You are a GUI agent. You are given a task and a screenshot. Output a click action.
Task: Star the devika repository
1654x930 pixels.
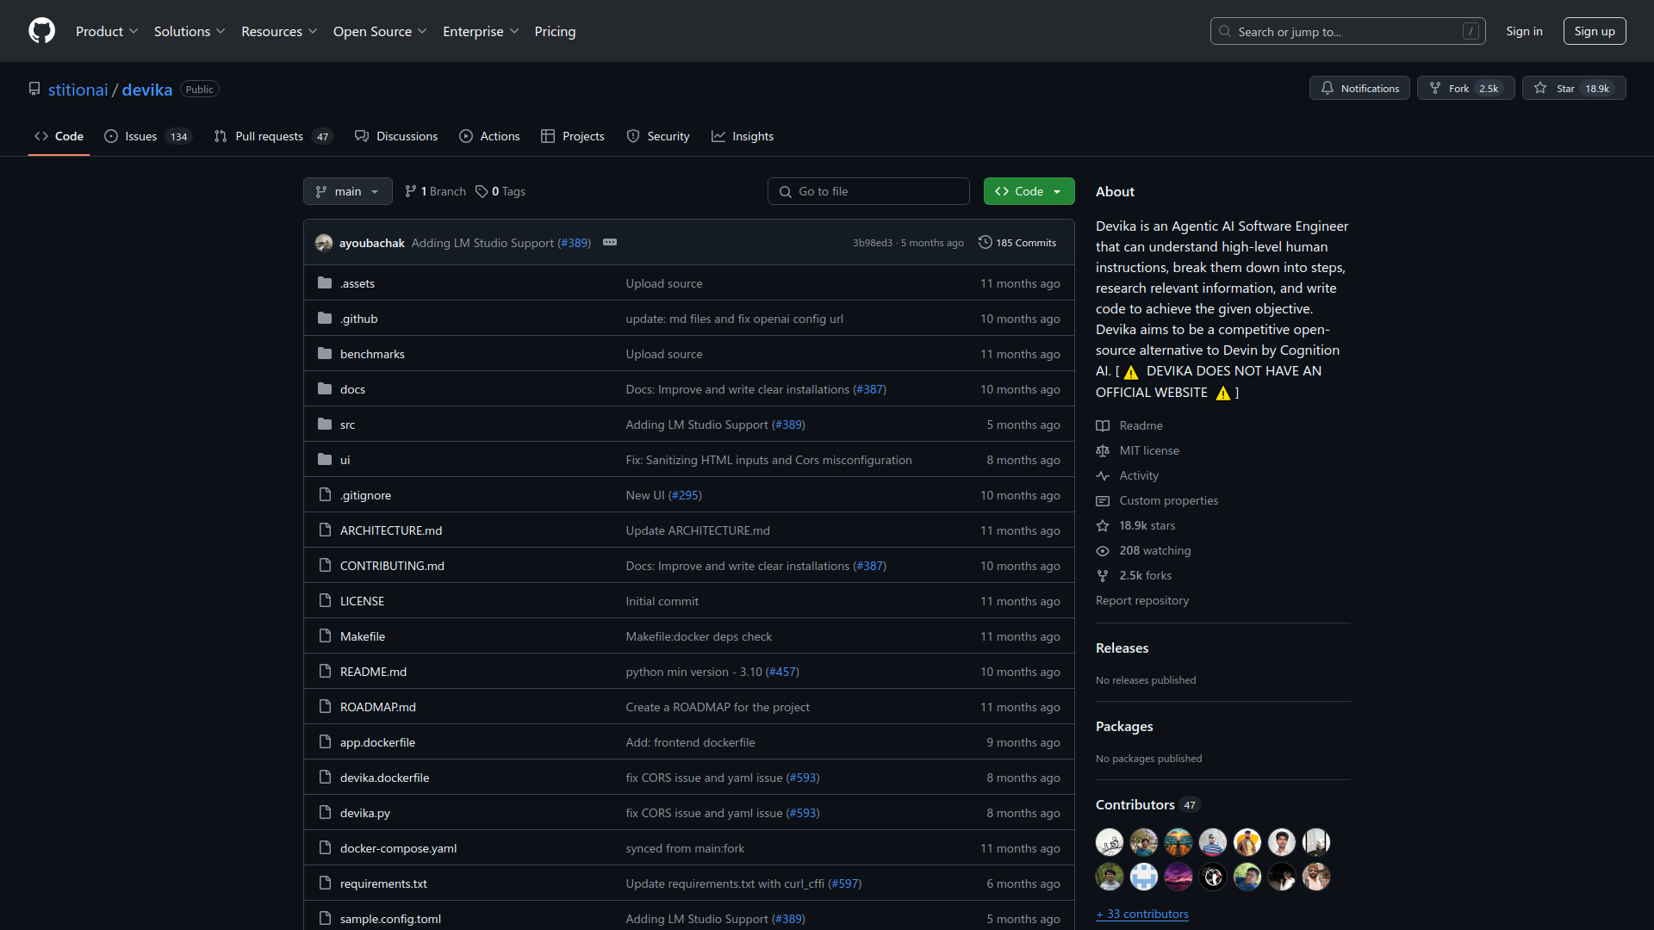pyautogui.click(x=1574, y=88)
